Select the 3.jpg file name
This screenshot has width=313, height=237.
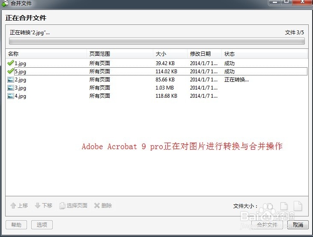pos(21,88)
